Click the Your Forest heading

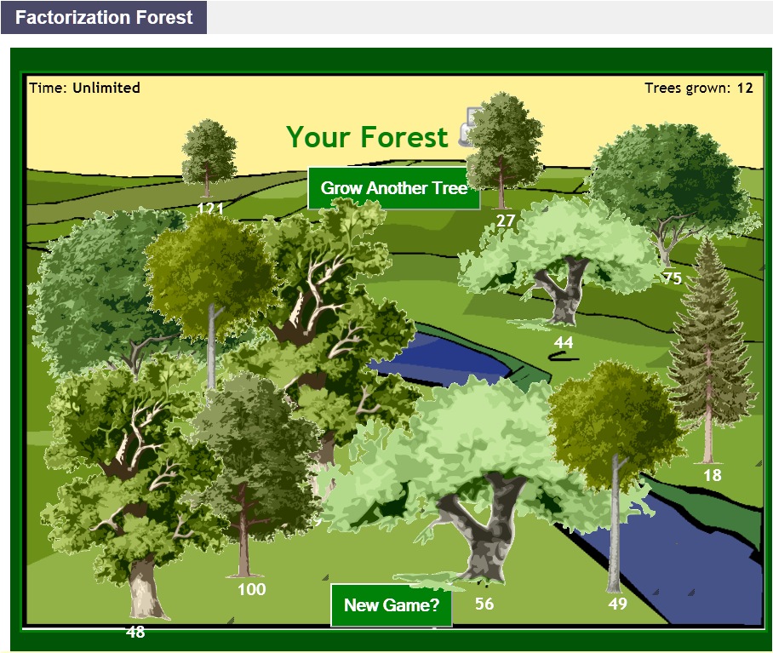[366, 137]
